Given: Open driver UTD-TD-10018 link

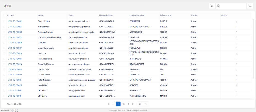Looking at the screenshot, I should click(15, 96).
